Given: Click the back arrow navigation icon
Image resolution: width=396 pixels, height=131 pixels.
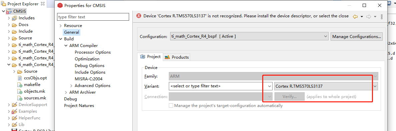Looking at the screenshot, I should click(x=355, y=16).
